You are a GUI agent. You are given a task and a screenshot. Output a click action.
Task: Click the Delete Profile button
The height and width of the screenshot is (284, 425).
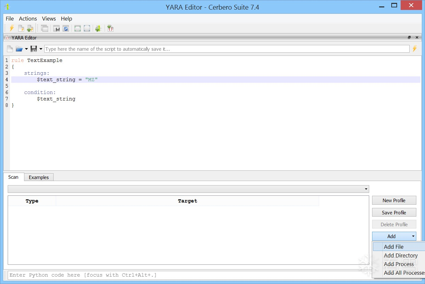[x=394, y=224]
